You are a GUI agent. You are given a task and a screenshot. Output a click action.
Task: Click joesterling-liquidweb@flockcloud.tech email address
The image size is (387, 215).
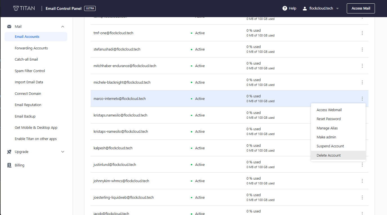pos(124,197)
